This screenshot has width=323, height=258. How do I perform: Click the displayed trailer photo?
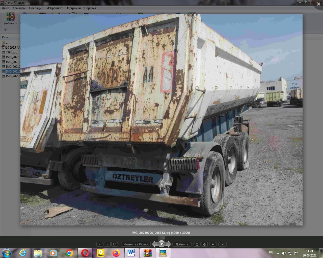[x=161, y=120]
